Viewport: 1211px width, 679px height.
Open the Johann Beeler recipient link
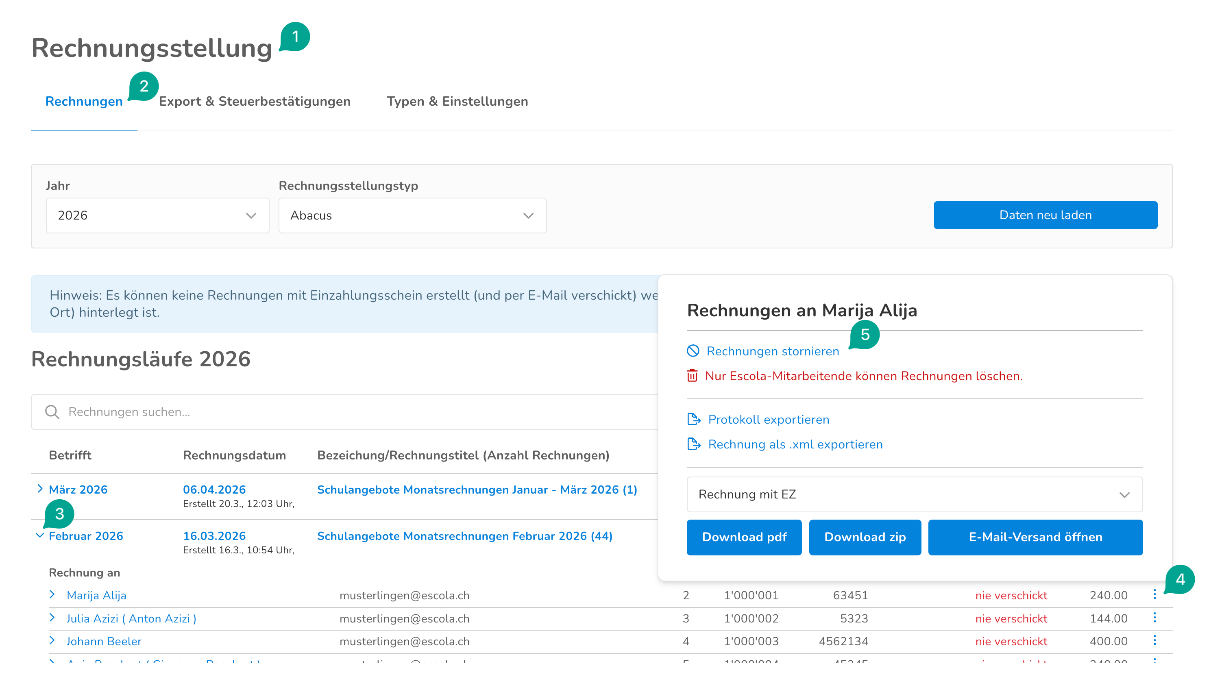click(104, 642)
